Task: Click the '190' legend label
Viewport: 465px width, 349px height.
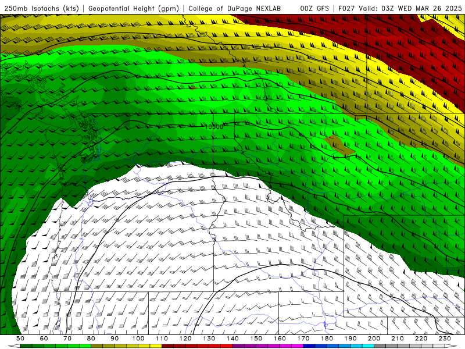Action: pyautogui.click(x=350, y=339)
